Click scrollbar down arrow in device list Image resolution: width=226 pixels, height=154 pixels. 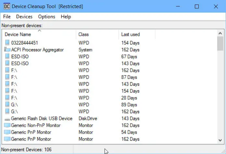pos(220,140)
